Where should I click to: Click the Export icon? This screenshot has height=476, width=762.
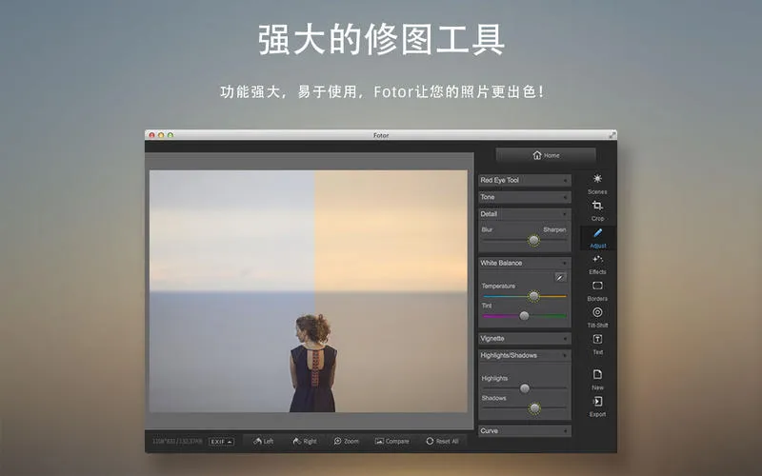(x=597, y=401)
